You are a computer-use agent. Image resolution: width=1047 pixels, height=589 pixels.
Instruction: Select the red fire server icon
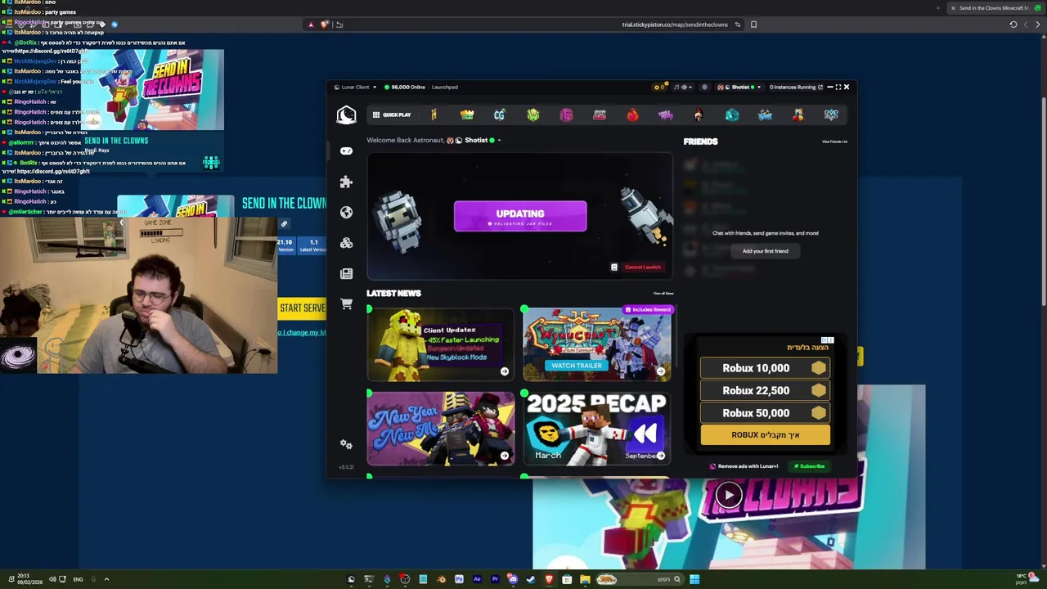pos(632,115)
